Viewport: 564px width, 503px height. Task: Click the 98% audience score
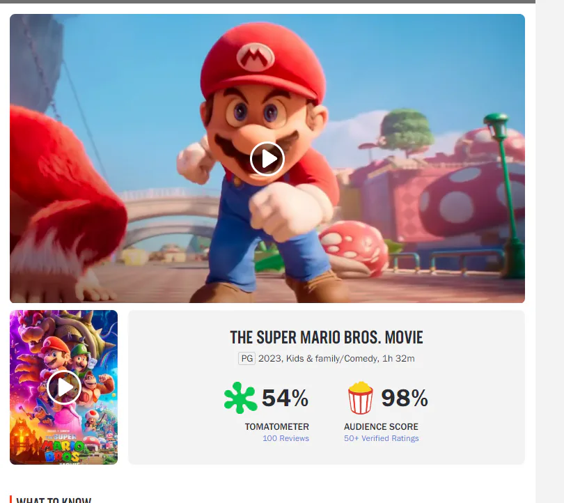[405, 398]
